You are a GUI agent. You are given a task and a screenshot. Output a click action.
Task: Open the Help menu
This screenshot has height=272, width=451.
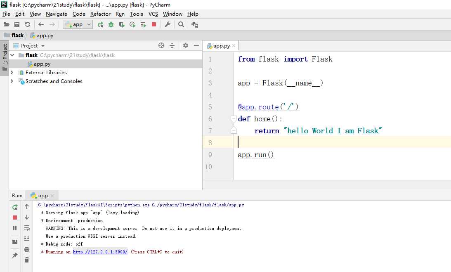pyautogui.click(x=193, y=14)
